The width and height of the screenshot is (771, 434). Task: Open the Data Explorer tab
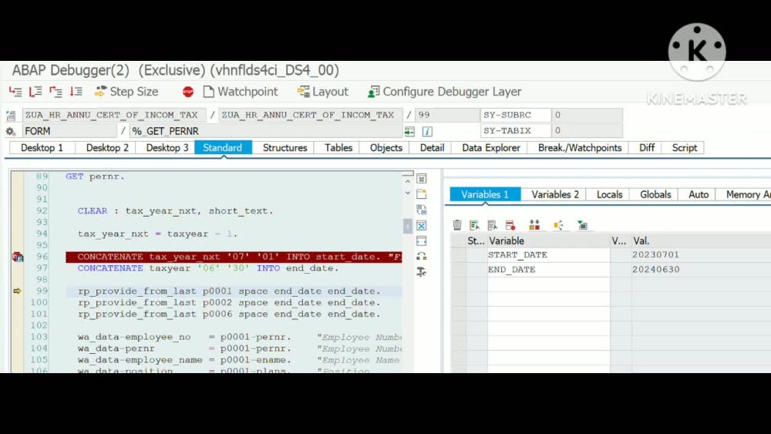[490, 147]
